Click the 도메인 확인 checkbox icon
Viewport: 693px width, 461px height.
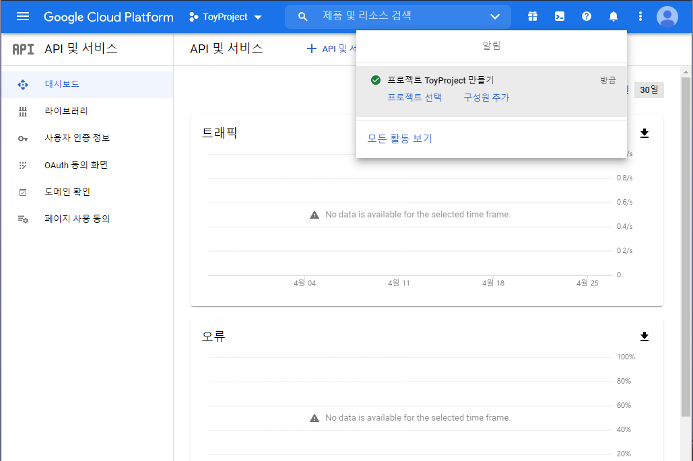(x=23, y=192)
